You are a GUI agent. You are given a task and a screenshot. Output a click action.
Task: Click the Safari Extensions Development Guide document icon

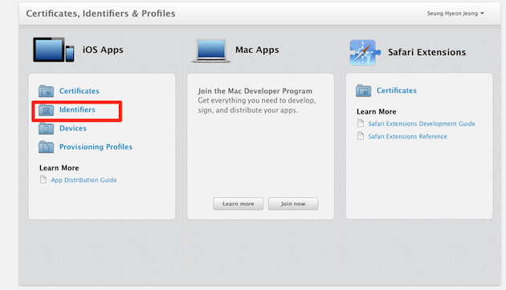point(361,123)
